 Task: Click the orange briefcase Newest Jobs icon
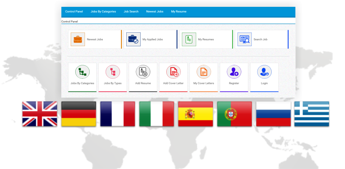point(78,40)
